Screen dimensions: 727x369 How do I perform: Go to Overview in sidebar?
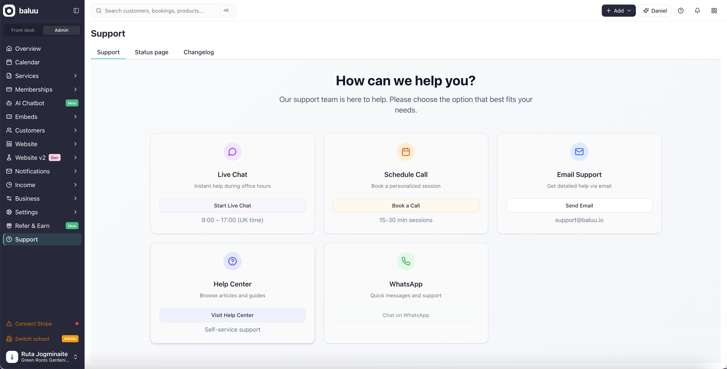pos(42,48)
